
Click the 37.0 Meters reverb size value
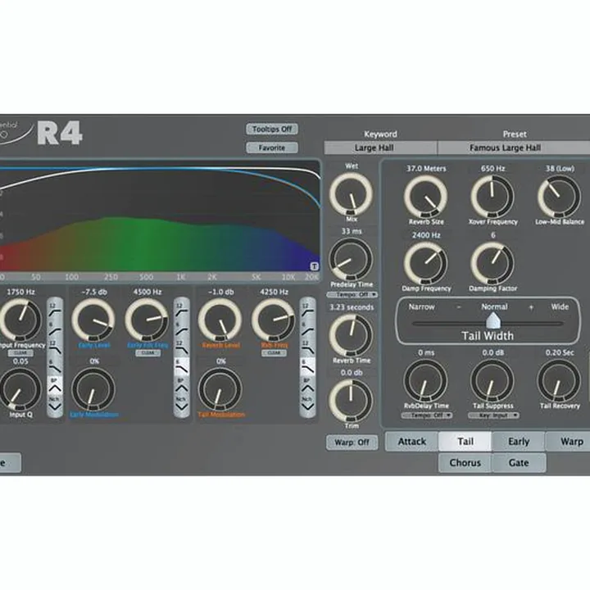click(426, 169)
